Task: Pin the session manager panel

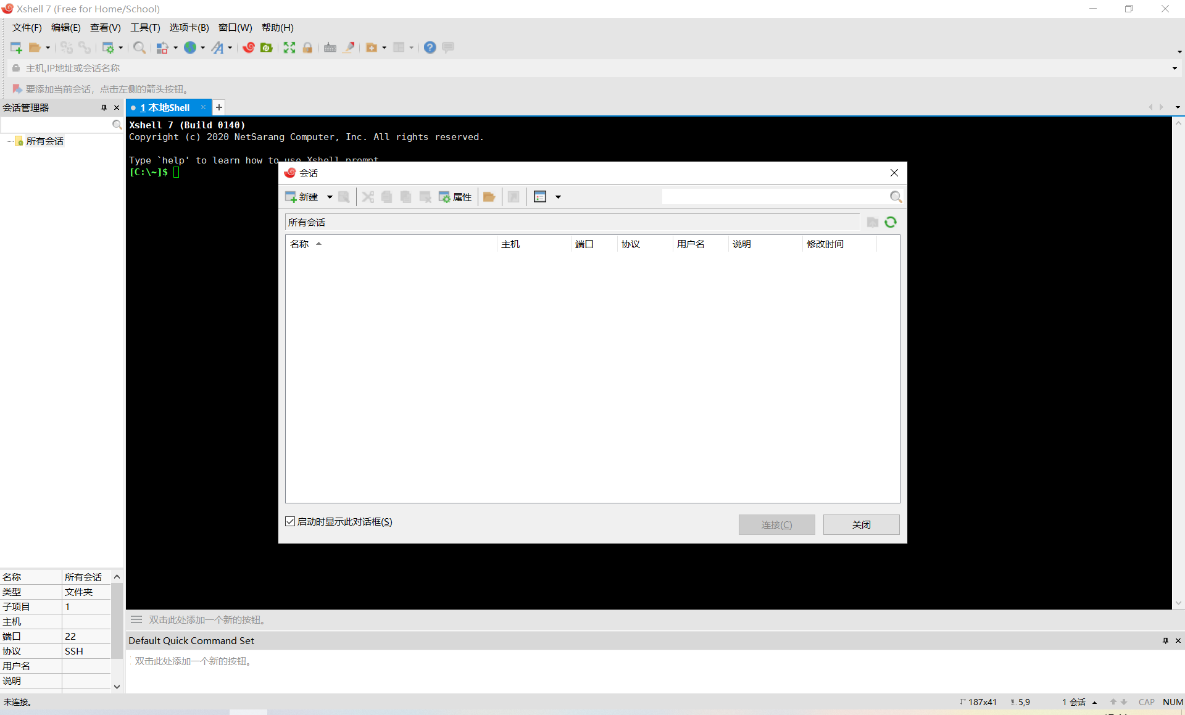Action: 104,107
